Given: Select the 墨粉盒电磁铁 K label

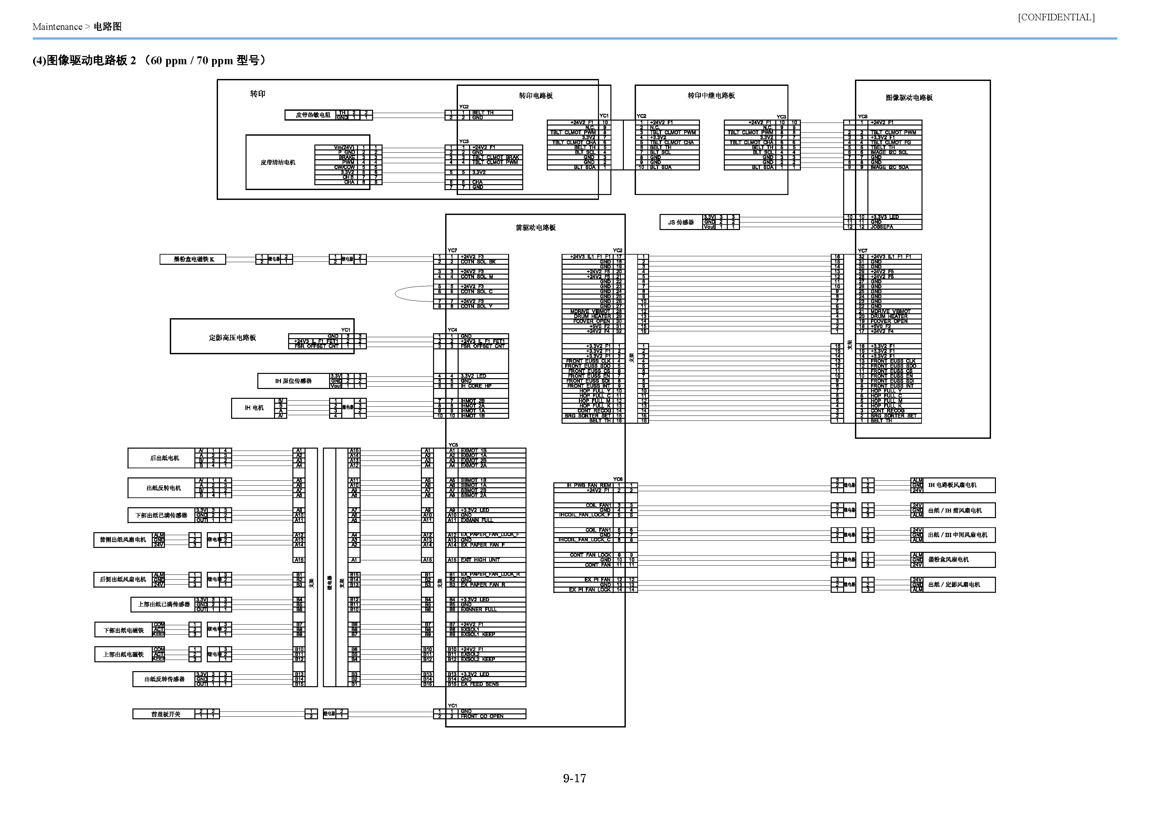Looking at the screenshot, I should coord(194,259).
